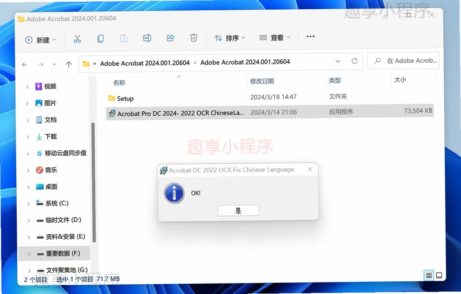Viewport: 461px width, 294px height.
Task: Click the search magnifier icon
Action: pos(377,61)
